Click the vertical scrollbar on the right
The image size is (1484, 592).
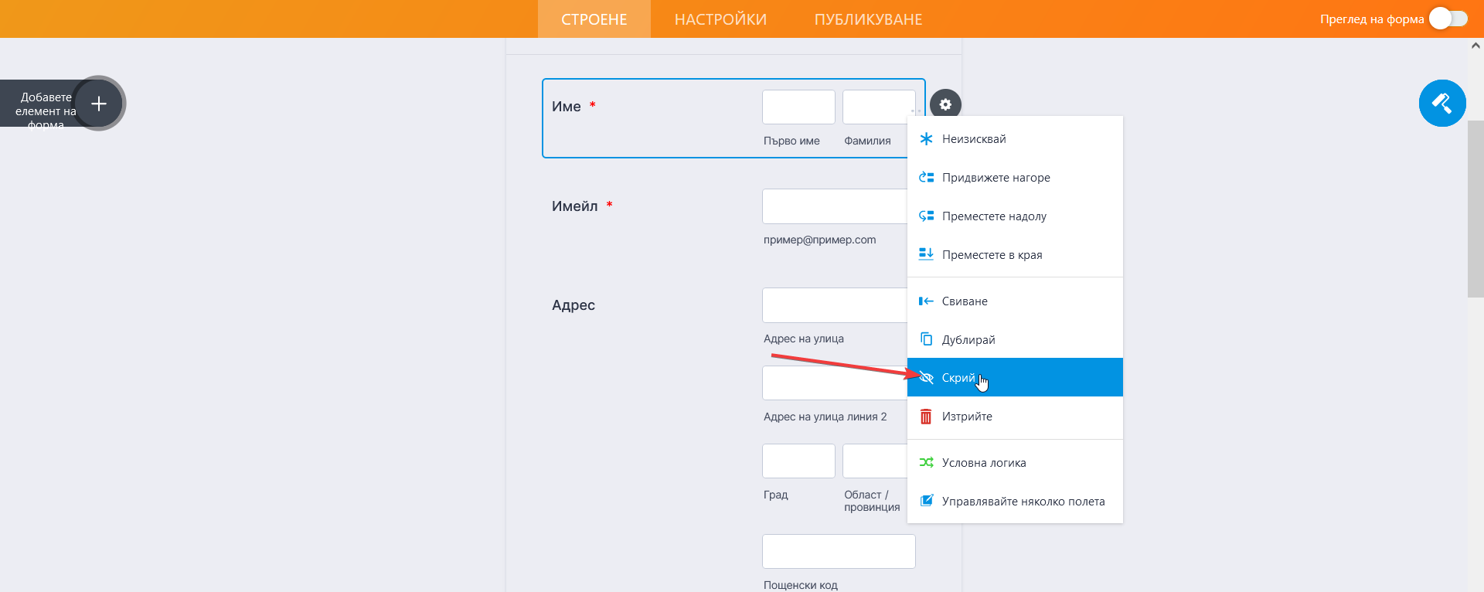point(1475,209)
